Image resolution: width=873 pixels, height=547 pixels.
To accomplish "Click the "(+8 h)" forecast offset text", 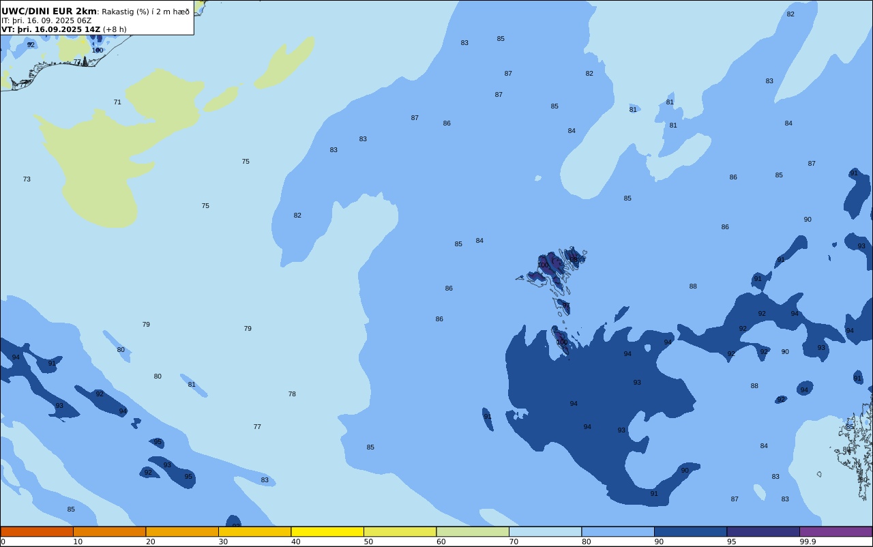I will coord(115,29).
